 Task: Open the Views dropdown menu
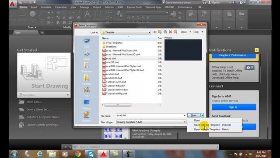[190, 32]
